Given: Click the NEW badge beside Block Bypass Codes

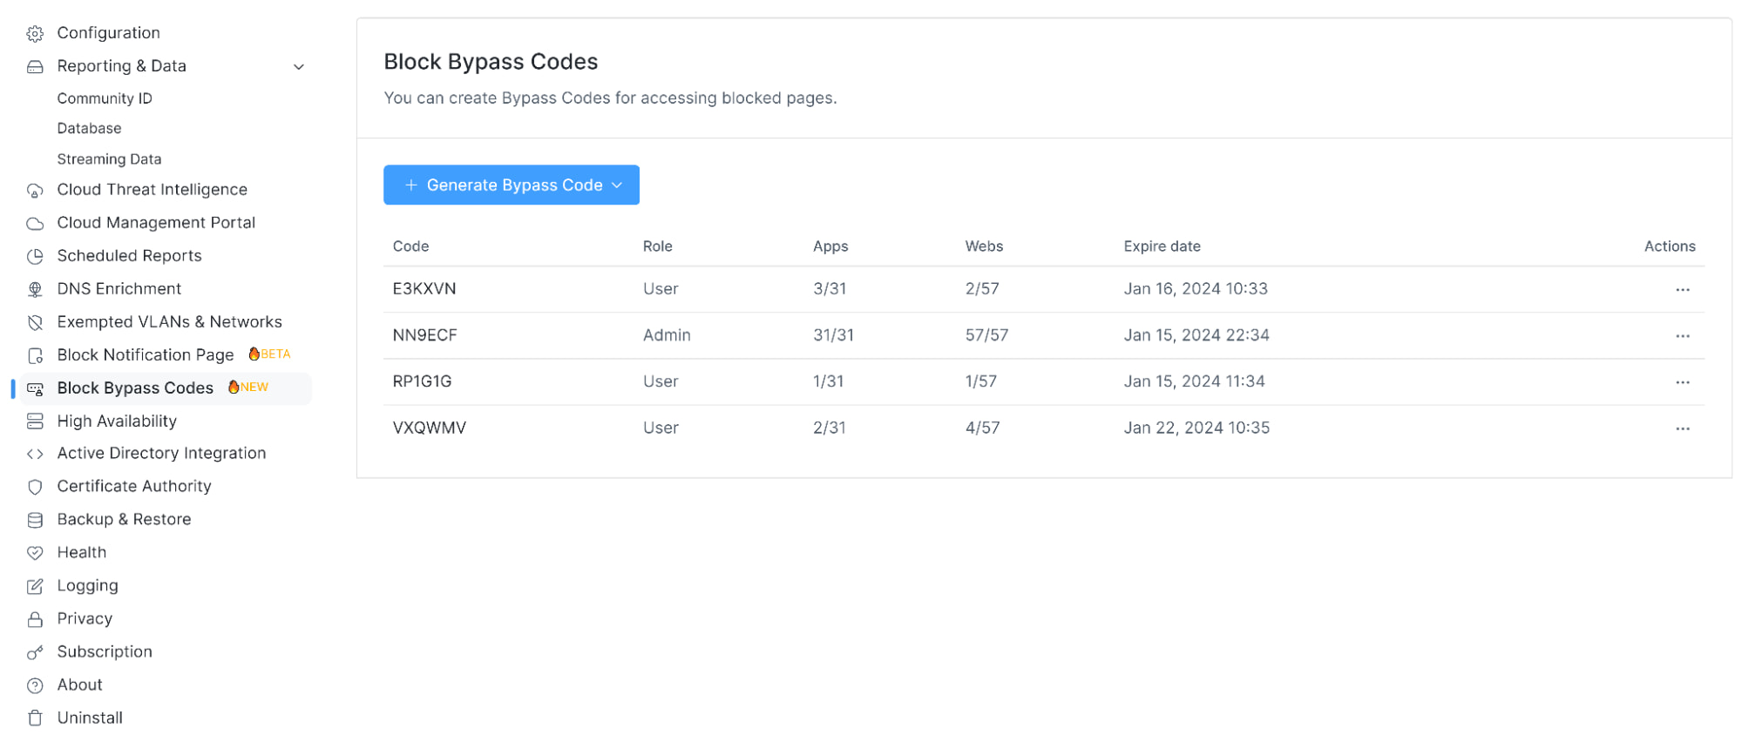Looking at the screenshot, I should (248, 388).
